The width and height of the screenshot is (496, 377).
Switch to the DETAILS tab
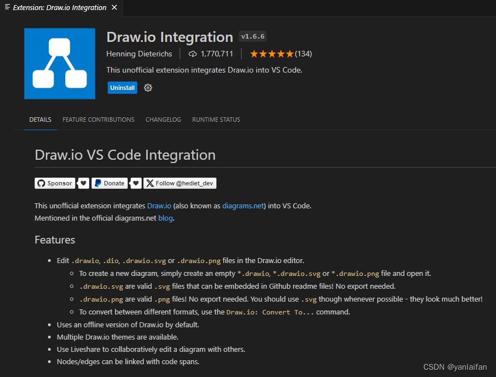click(x=40, y=120)
